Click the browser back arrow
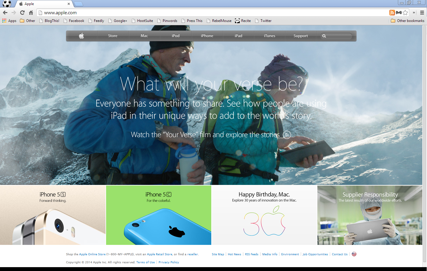The width and height of the screenshot is (427, 271). pos(5,12)
